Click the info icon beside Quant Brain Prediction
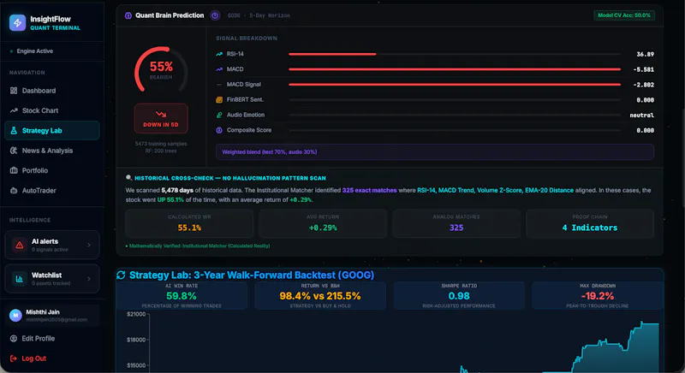Viewport: 685px width, 373px height. pyautogui.click(x=215, y=15)
